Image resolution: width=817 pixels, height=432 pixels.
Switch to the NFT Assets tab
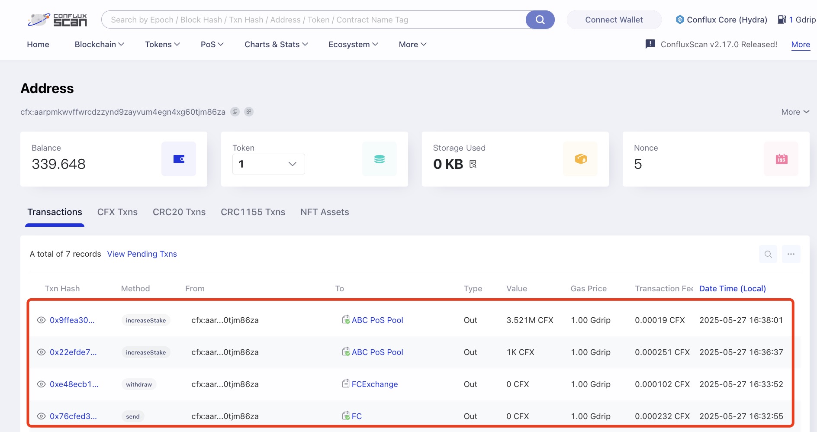[x=325, y=212]
